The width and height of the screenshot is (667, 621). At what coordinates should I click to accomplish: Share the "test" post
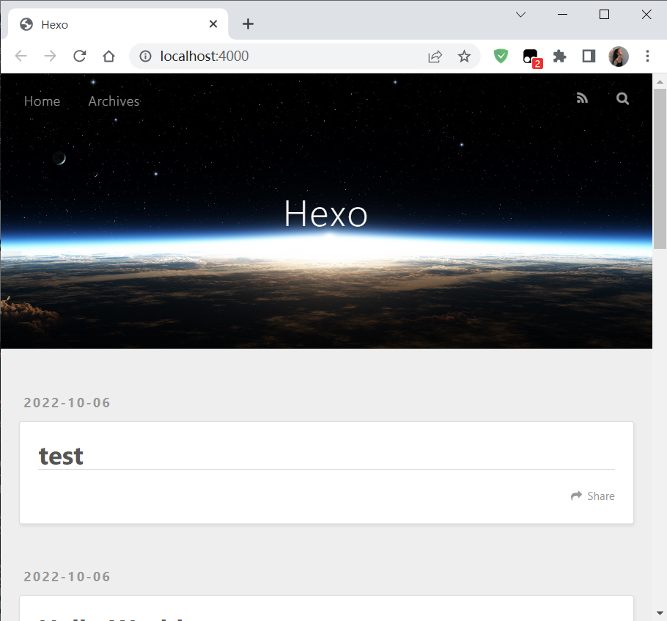tap(592, 495)
